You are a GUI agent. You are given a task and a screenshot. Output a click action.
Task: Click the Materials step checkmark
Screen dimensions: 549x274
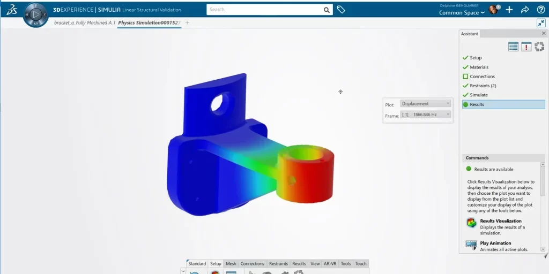click(465, 67)
